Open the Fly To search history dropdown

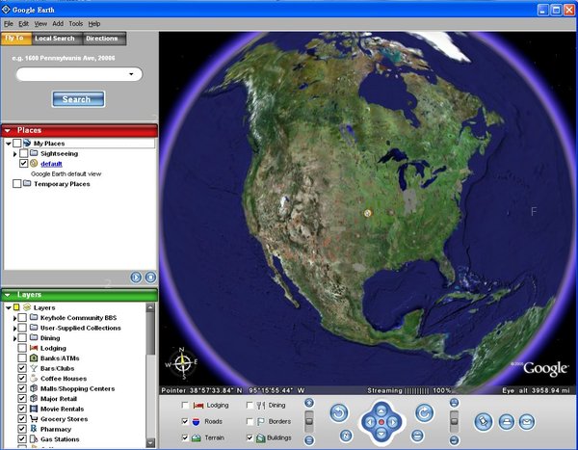point(131,74)
